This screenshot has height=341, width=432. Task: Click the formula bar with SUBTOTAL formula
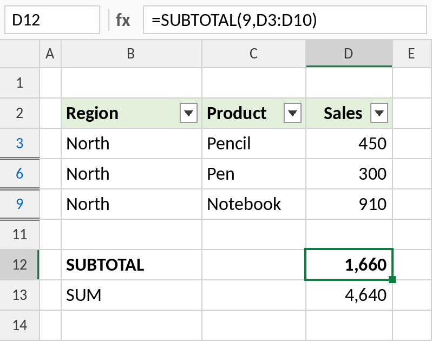(285, 20)
